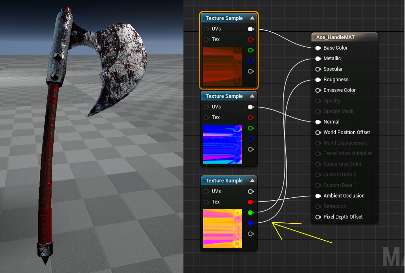Screen dimensions: 405x273
Task: Select the top Texture Sample node title
Action: click(224, 18)
